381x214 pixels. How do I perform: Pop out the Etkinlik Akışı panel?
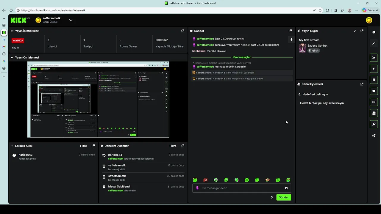click(x=93, y=146)
